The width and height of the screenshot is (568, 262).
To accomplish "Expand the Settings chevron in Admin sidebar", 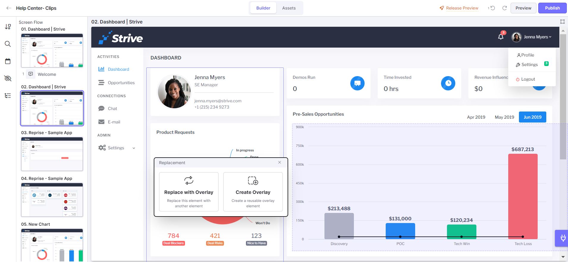I will click(x=134, y=148).
